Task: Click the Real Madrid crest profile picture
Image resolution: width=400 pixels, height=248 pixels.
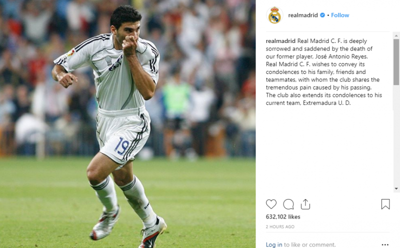Action: pos(274,15)
